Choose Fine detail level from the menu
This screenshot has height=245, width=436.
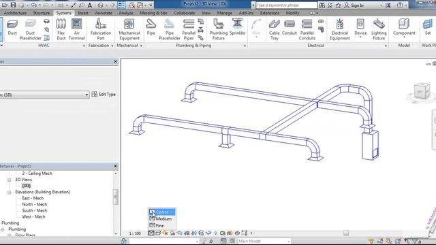[162, 225]
